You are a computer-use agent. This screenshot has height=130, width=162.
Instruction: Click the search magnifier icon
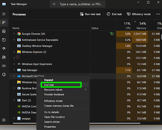point(54,4)
